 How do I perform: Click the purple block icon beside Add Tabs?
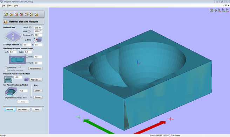(27, 79)
